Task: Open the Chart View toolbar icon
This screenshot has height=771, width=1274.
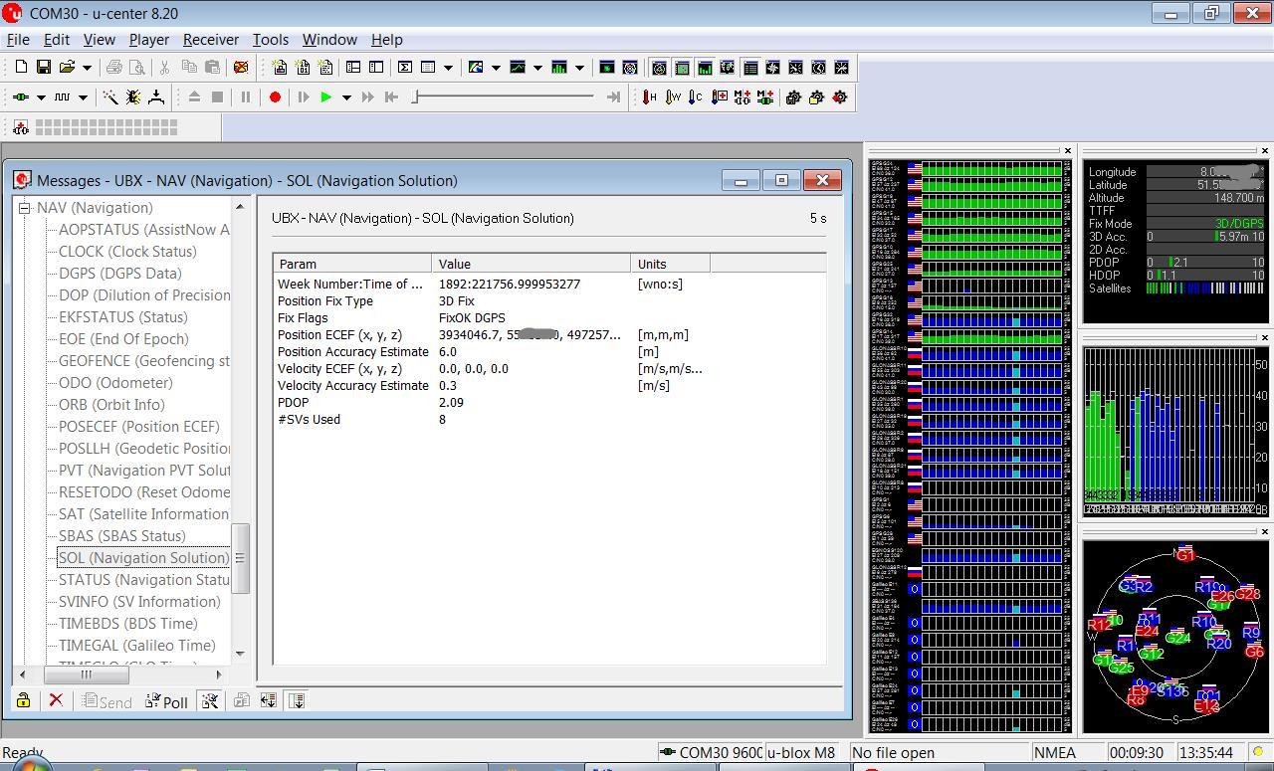Action: [x=517, y=68]
